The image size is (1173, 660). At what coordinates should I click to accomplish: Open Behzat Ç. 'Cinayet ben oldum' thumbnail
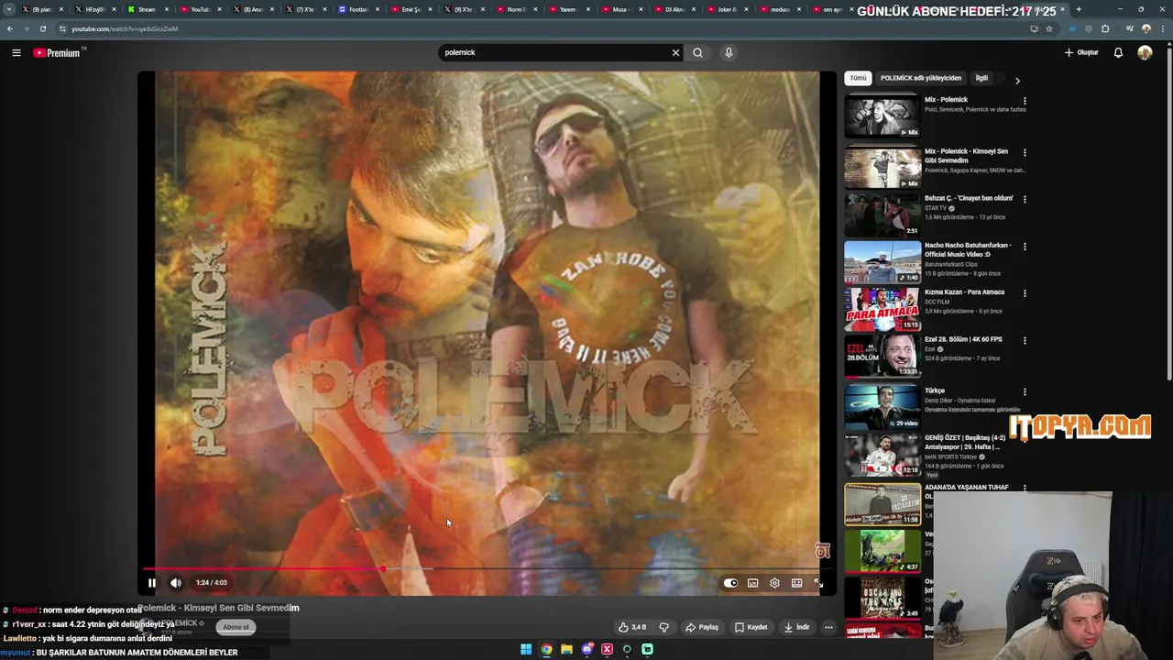tap(882, 214)
